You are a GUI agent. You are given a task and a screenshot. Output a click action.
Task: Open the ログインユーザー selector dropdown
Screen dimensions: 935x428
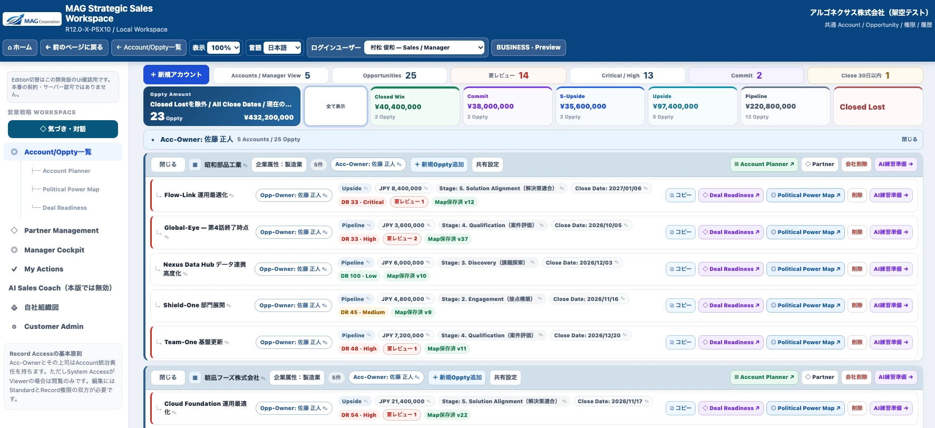[x=424, y=47]
